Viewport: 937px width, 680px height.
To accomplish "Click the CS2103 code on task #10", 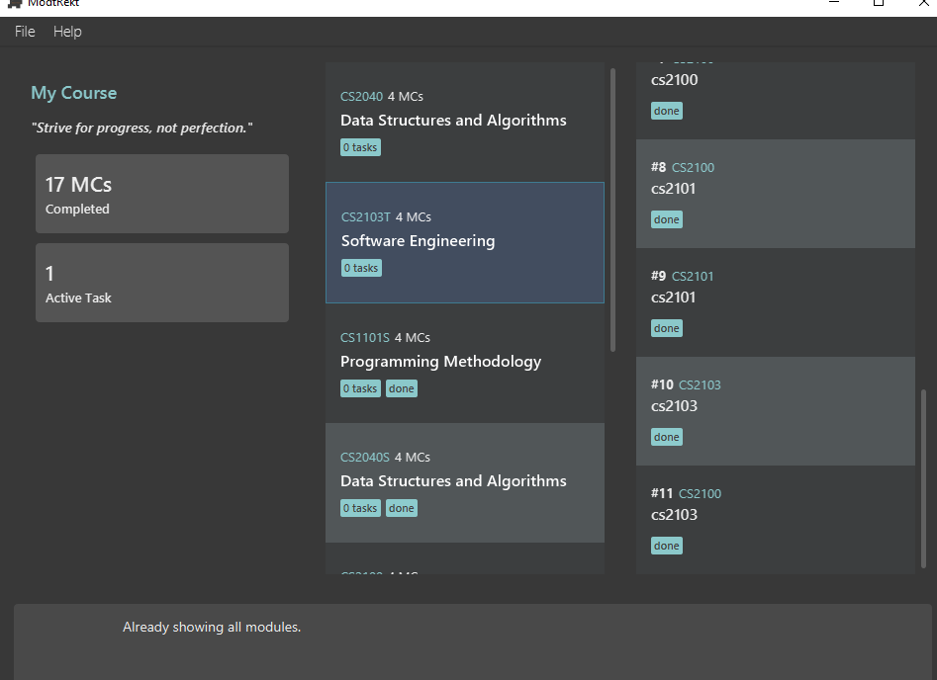I will click(700, 385).
